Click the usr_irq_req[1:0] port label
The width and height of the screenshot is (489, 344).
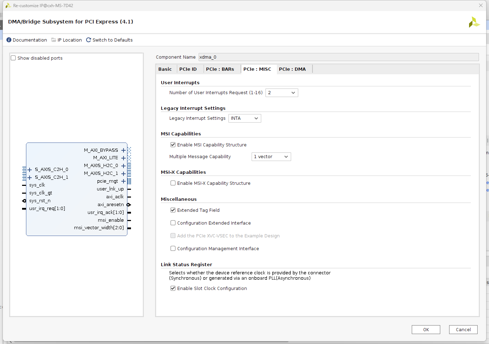pyautogui.click(x=47, y=209)
